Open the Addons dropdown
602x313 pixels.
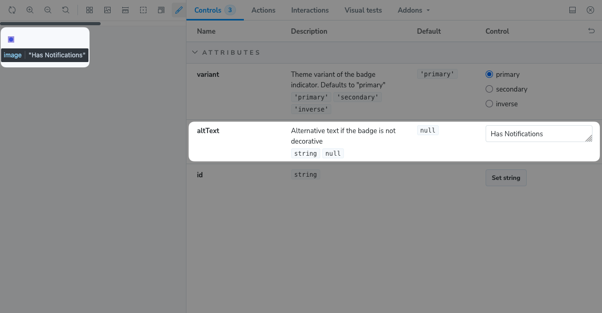click(413, 10)
